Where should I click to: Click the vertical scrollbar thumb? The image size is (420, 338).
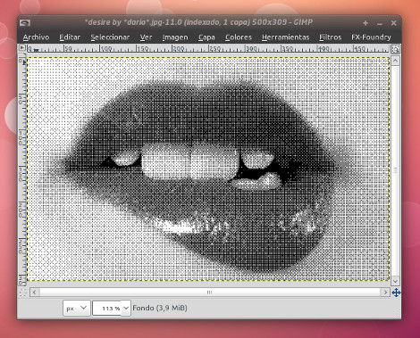(x=395, y=171)
